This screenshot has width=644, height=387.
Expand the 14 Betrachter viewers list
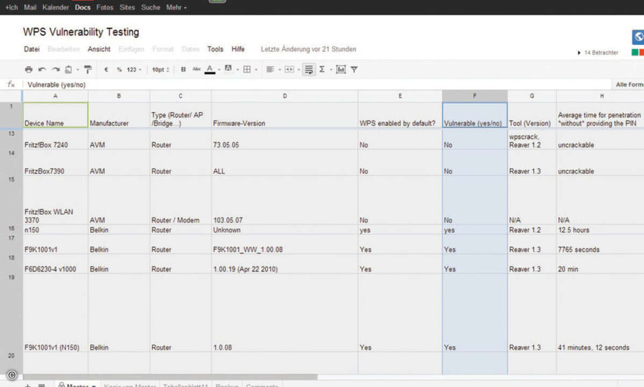598,53
